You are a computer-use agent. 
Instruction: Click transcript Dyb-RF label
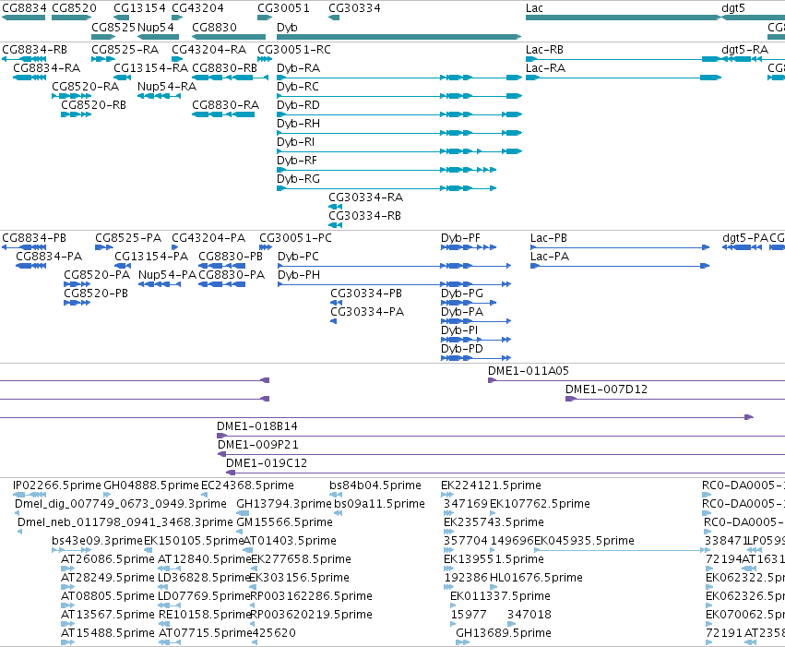coord(297,161)
